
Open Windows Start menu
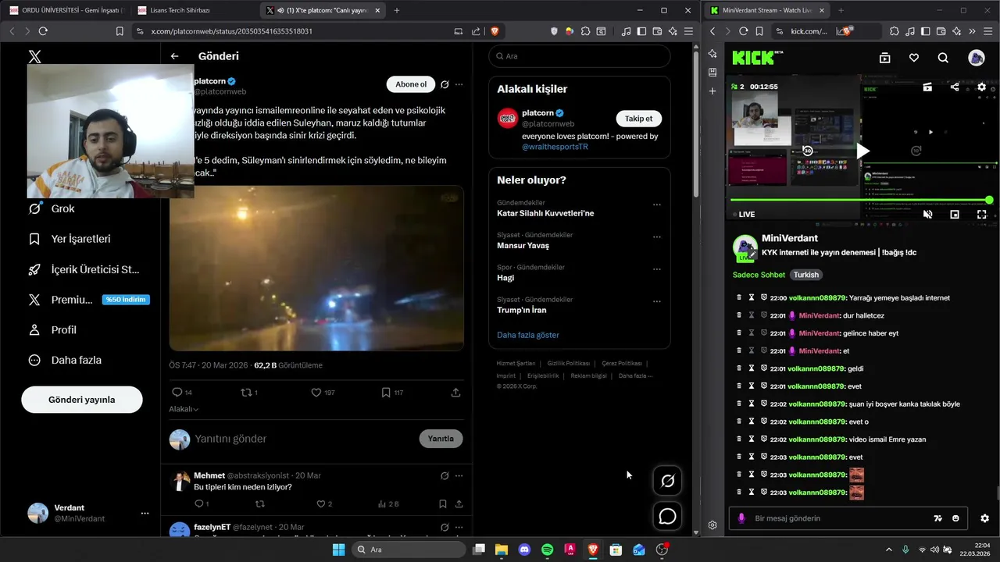pyautogui.click(x=338, y=550)
